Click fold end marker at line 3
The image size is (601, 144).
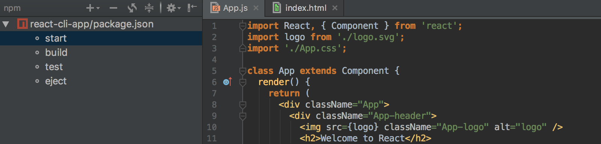pyautogui.click(x=243, y=48)
